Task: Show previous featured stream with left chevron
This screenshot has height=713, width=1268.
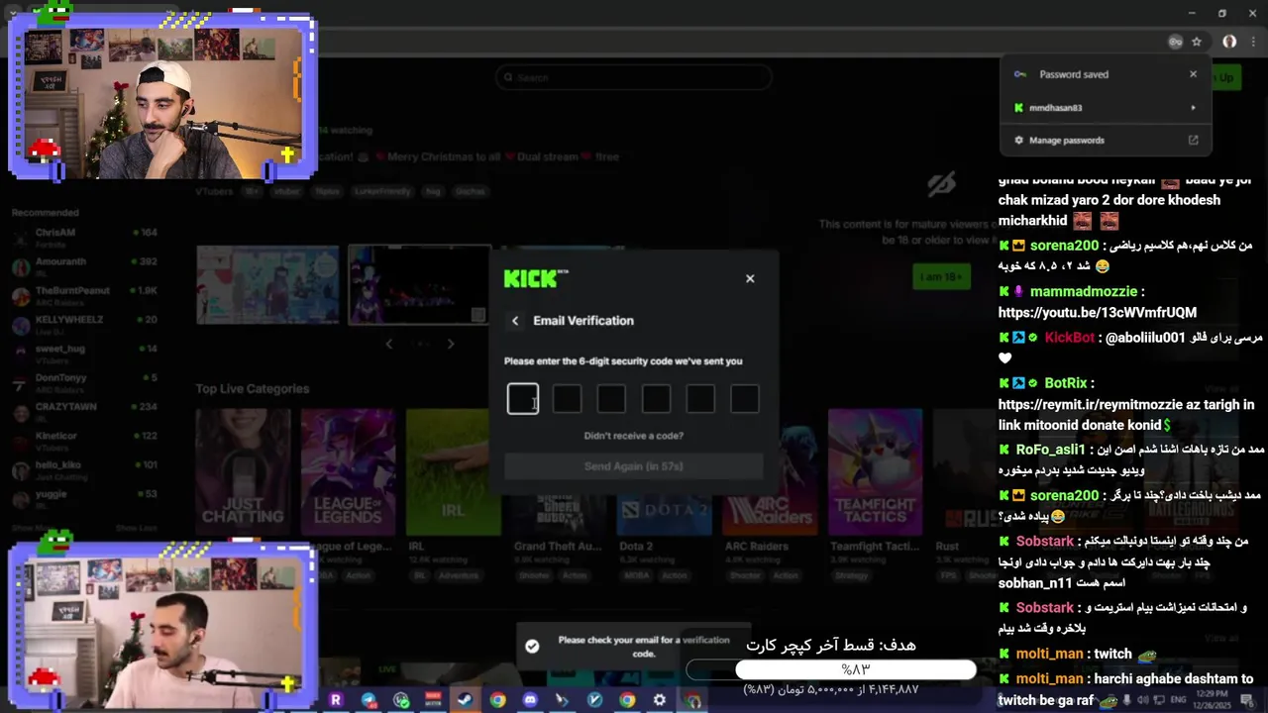Action: tap(389, 344)
